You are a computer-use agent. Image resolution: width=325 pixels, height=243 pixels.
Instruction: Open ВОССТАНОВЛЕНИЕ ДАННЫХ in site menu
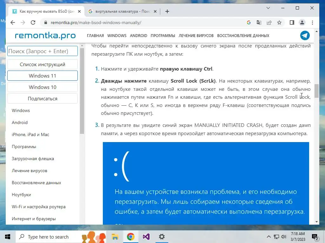coord(243,35)
